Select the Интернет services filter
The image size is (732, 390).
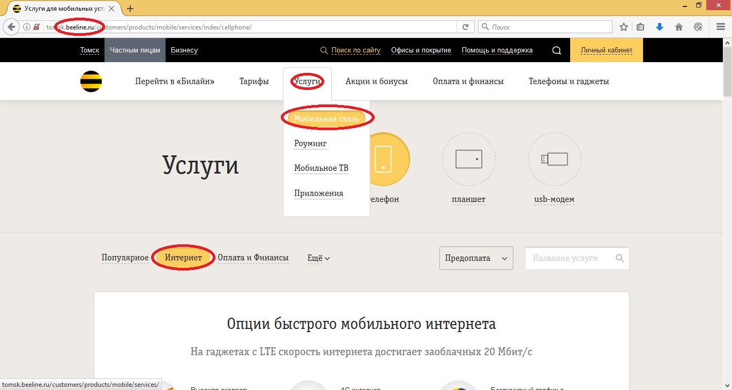pos(183,258)
